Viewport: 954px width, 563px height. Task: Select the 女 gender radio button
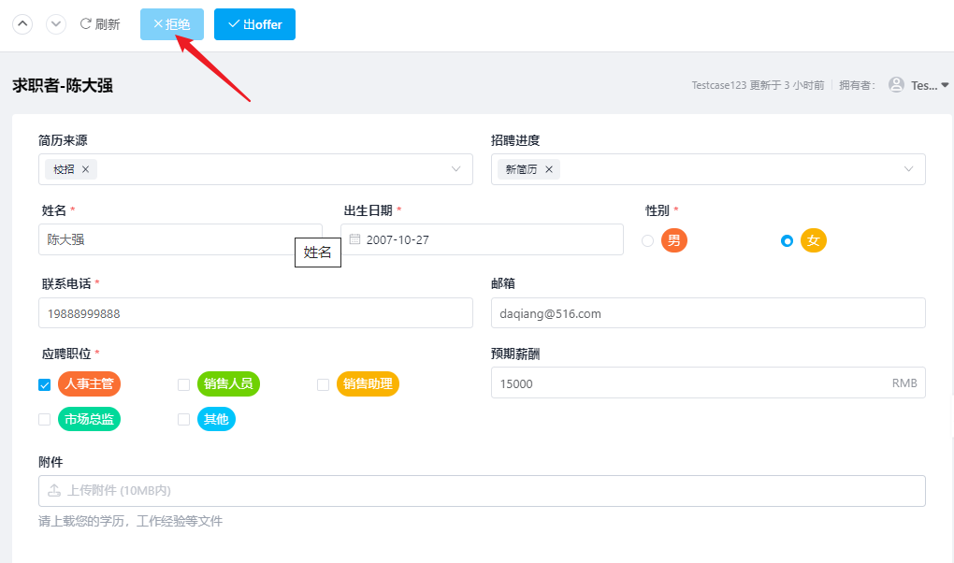[x=787, y=241]
